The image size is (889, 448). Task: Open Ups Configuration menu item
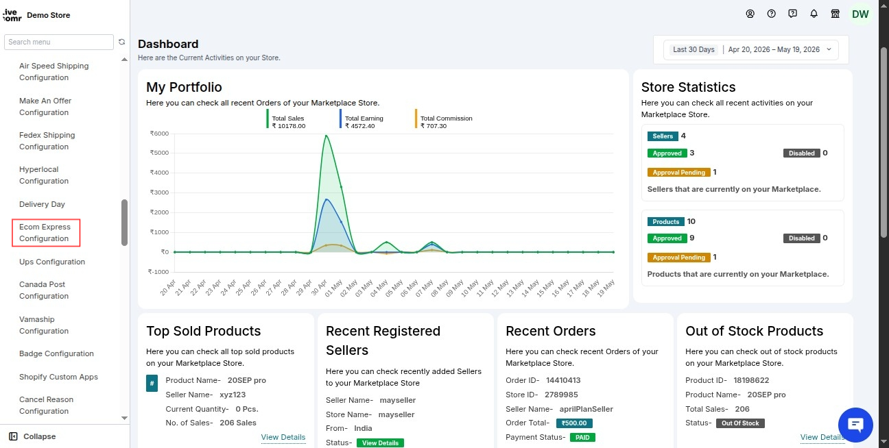coord(52,262)
